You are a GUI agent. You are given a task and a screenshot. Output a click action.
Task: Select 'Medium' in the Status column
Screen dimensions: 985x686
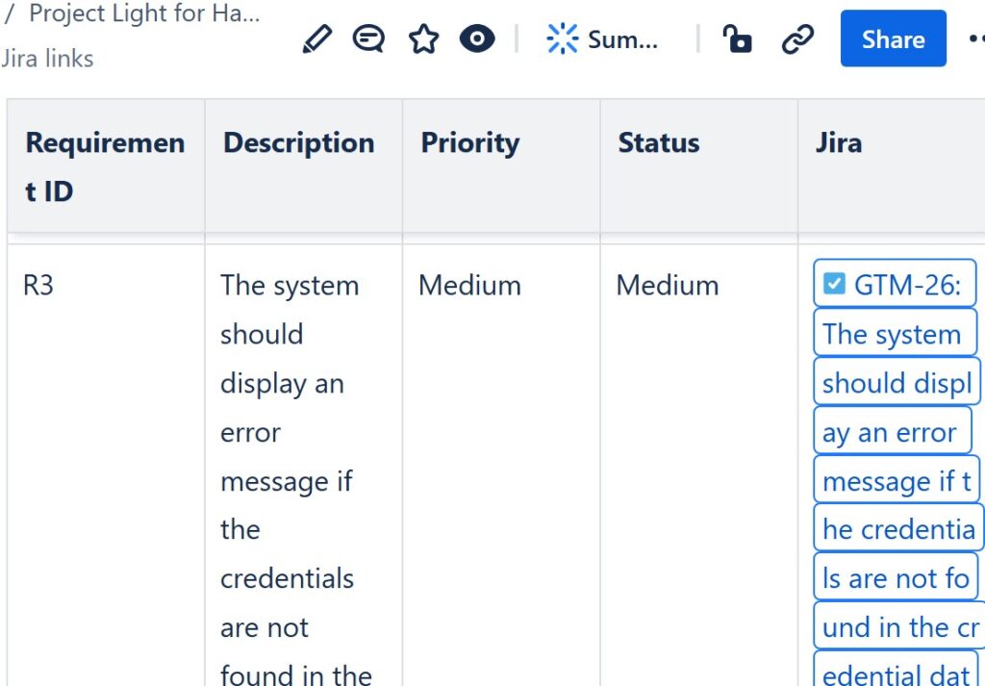[x=668, y=285]
